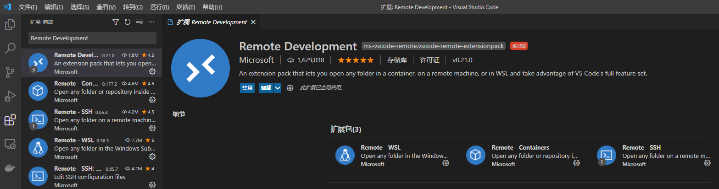
Task: Select Remote - SSH: Editing item in sidebar
Action: (x=91, y=175)
